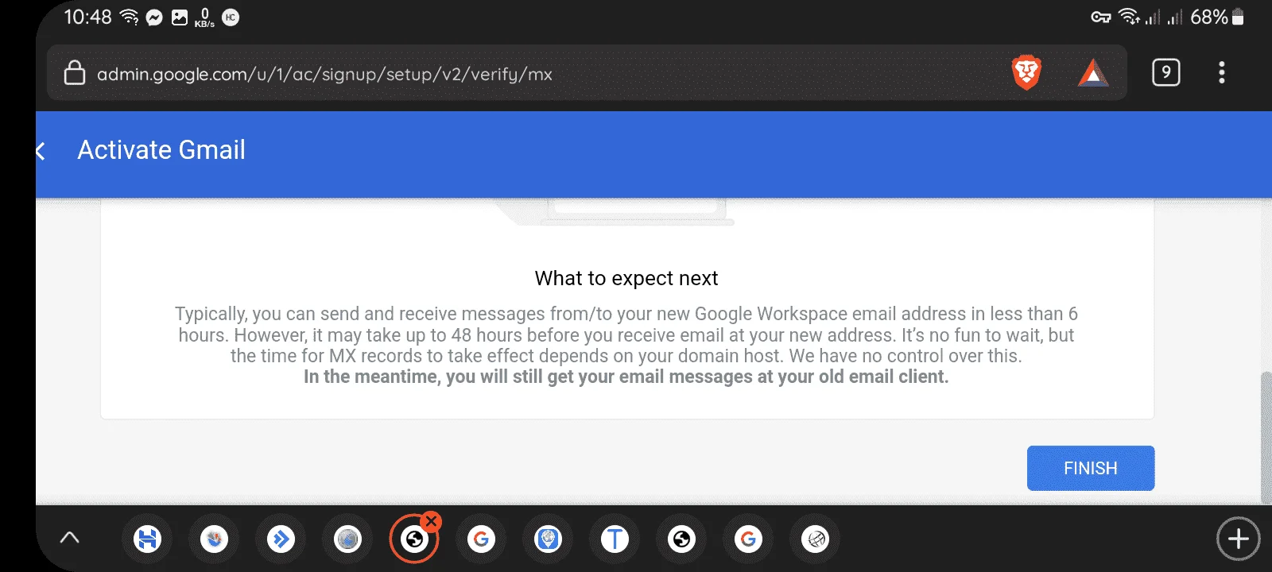Tap the Messenger notification icon in status bar
Image resolution: width=1272 pixels, height=572 pixels.
[x=154, y=17]
